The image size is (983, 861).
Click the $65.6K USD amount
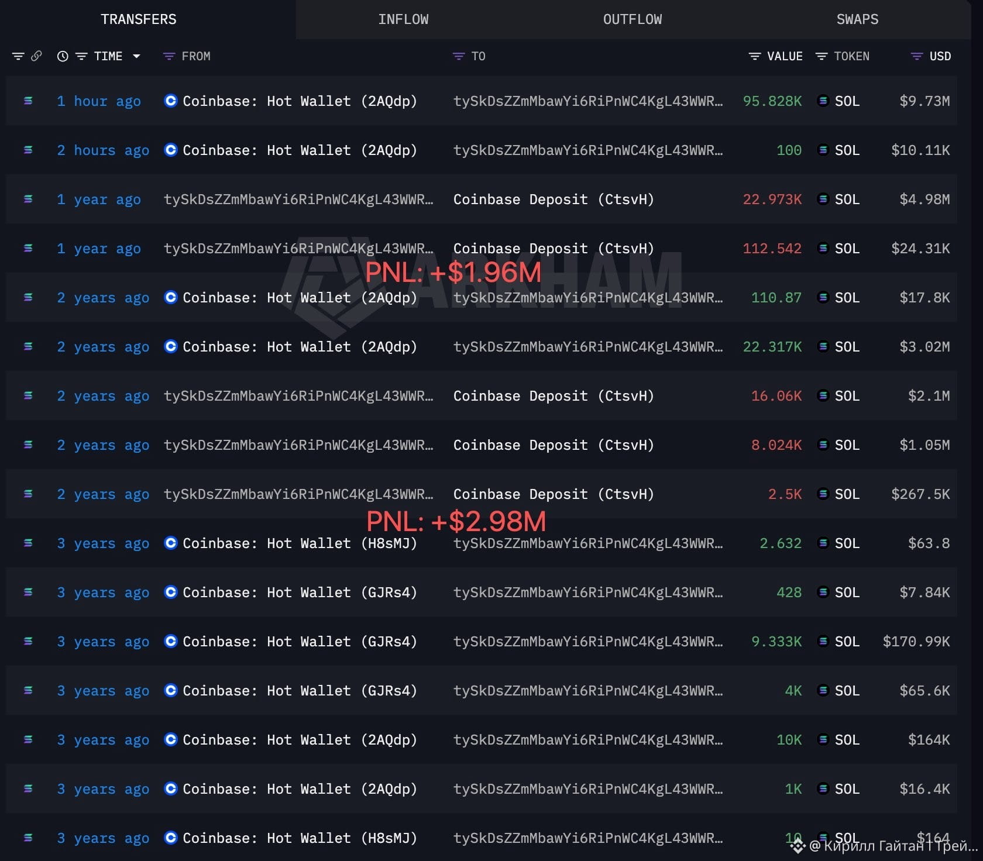(925, 691)
